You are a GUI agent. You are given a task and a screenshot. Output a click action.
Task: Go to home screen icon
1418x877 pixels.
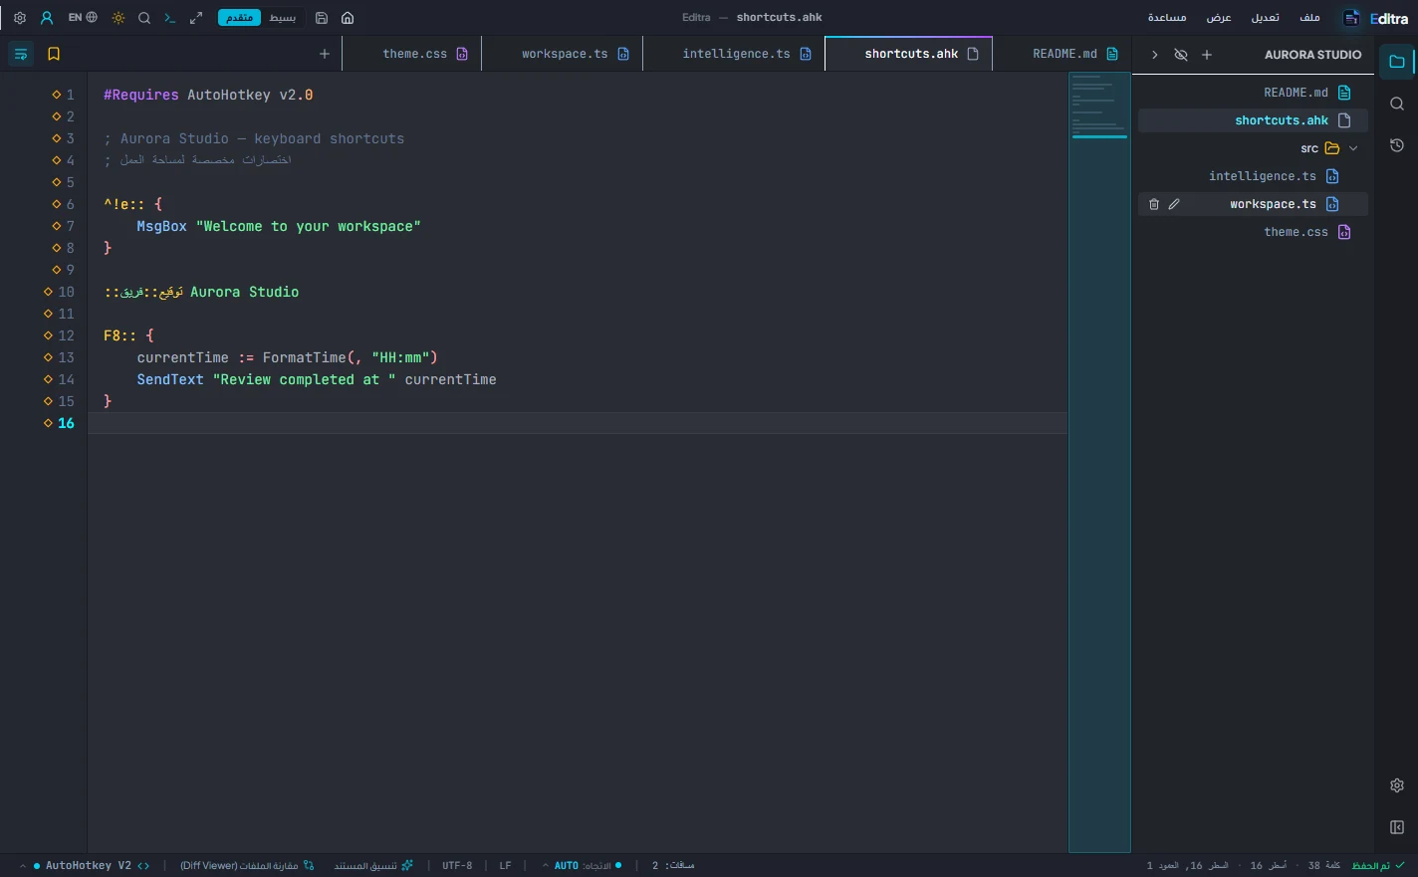tap(348, 18)
